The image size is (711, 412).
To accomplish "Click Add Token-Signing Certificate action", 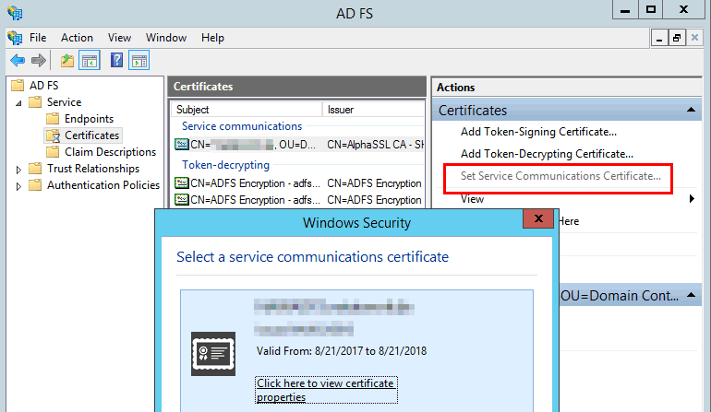I will [x=538, y=132].
